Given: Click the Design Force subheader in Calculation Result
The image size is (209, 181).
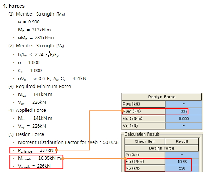Looking at the screenshot, I should click(x=161, y=148).
